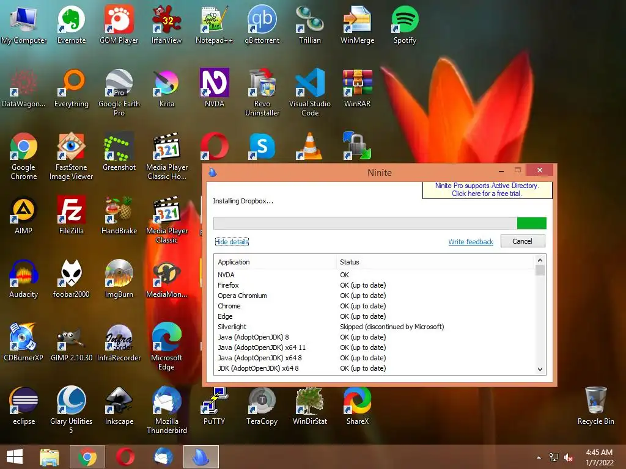Launch Spotify from the desktop
Screen dimensions: 626x469
click(x=405, y=24)
